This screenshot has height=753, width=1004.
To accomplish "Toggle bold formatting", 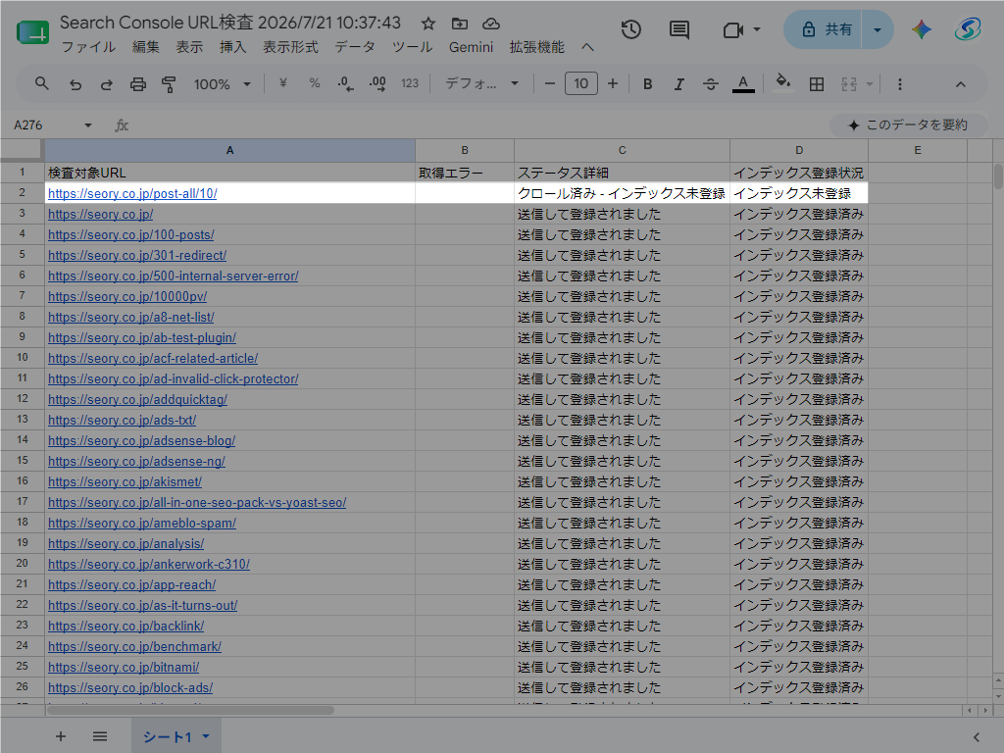I will [x=647, y=84].
